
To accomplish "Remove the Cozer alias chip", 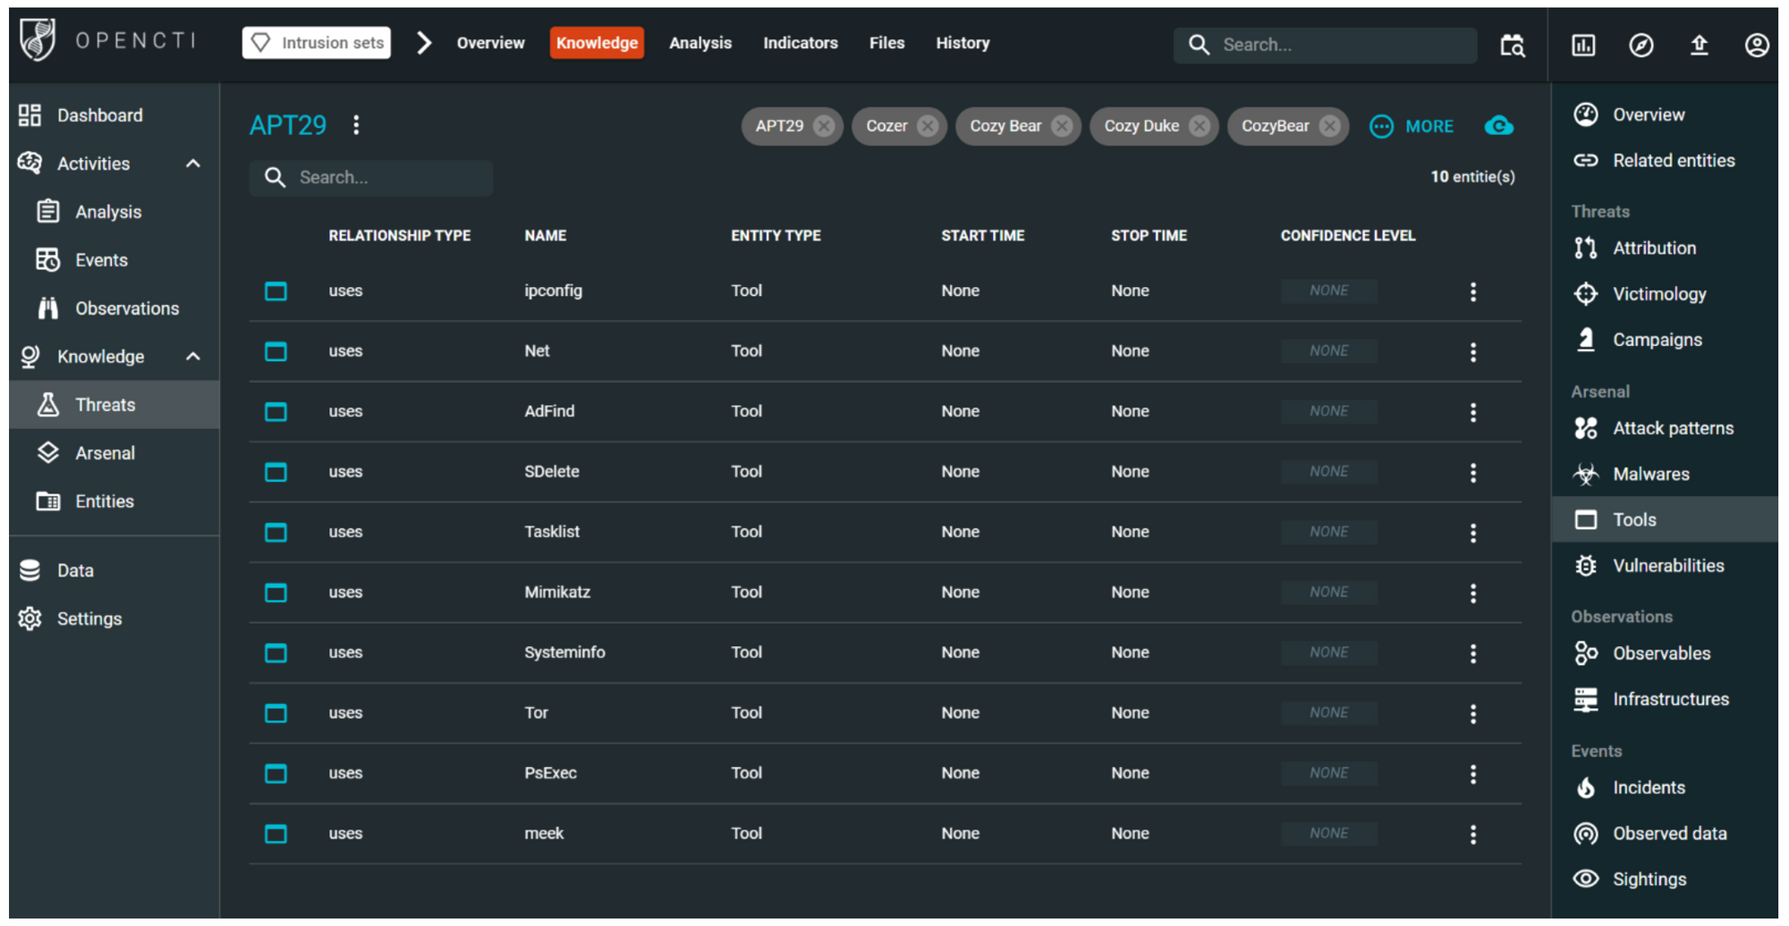I will pyautogui.click(x=928, y=126).
